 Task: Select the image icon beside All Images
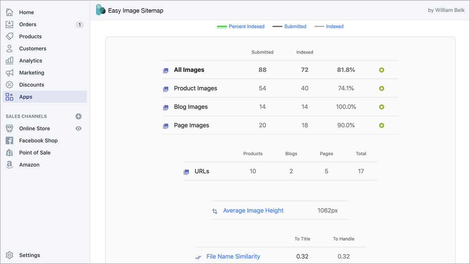tap(166, 70)
